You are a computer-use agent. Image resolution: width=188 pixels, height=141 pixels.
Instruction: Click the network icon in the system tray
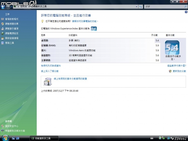coord(169,138)
